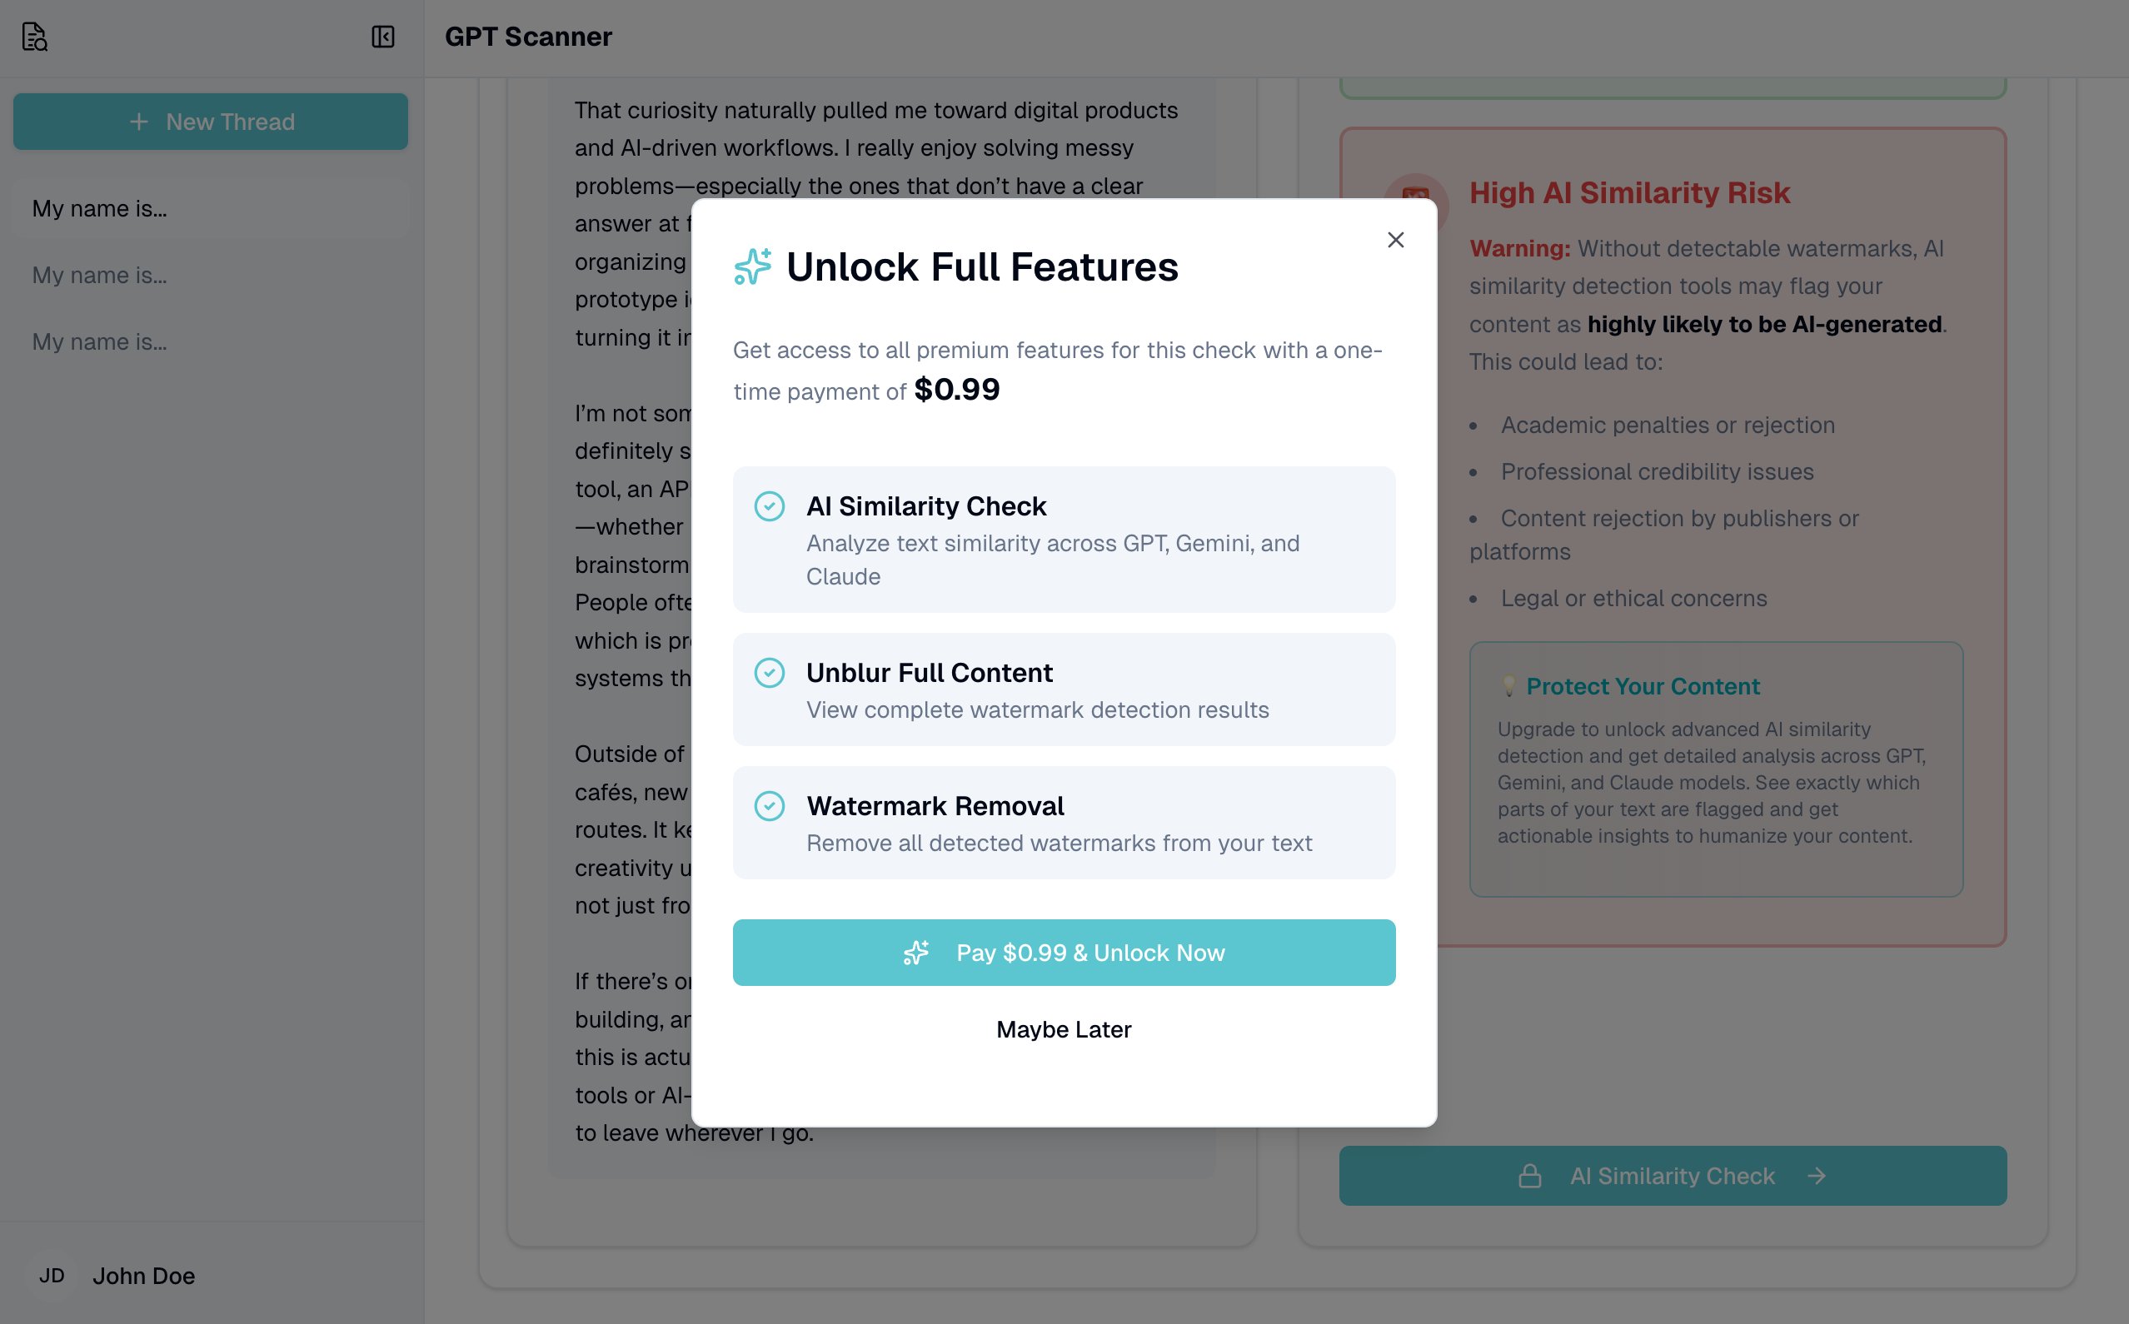Screen dimensions: 2129x1324
Task: Close the Unlock Full Features dialog
Action: (x=1395, y=240)
